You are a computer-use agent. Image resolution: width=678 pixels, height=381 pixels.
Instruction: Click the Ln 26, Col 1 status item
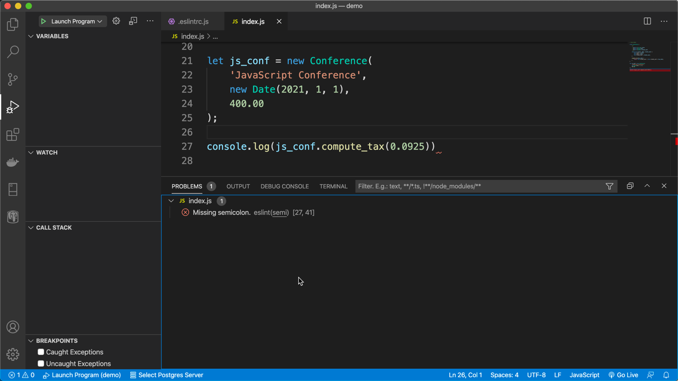(x=465, y=375)
